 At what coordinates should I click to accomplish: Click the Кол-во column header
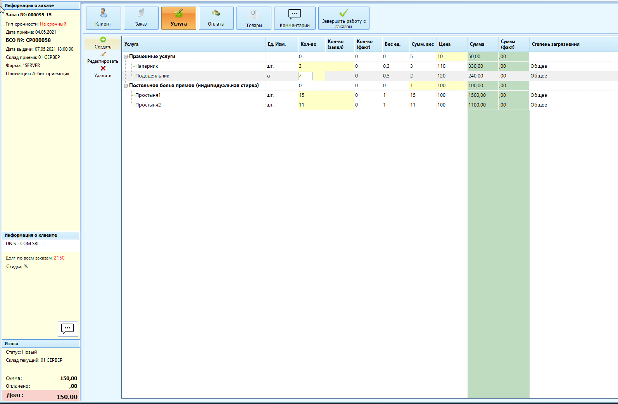tap(311, 44)
